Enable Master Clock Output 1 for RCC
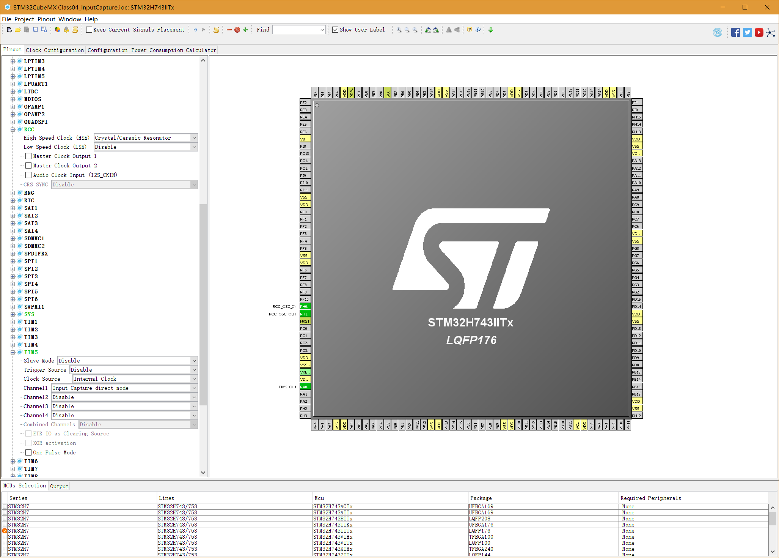 [x=28, y=156]
